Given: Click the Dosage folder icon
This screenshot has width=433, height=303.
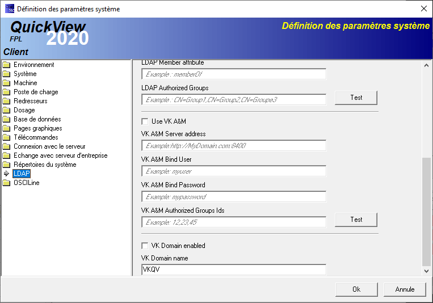Looking at the screenshot, I should (x=6, y=110).
